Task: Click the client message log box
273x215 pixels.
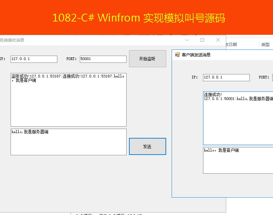Action: tap(238, 118)
